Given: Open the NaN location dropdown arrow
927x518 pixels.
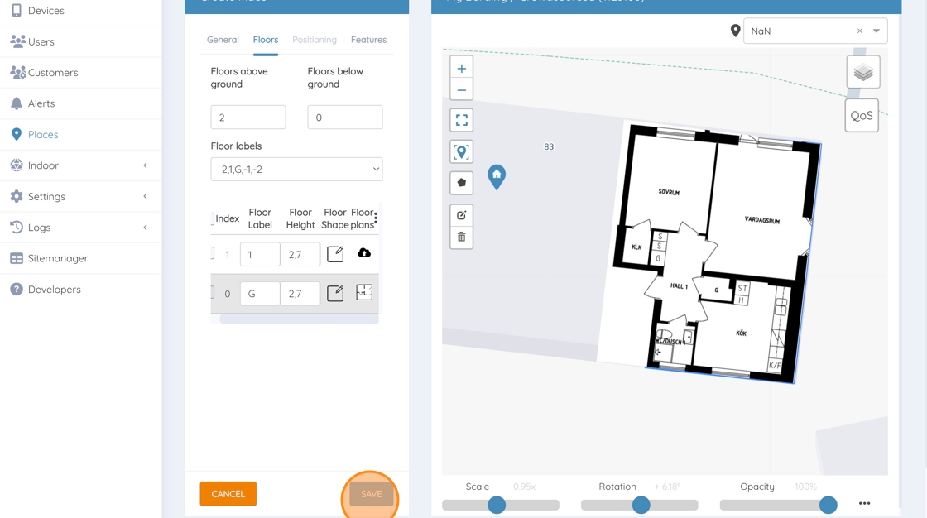Looking at the screenshot, I should [x=877, y=31].
